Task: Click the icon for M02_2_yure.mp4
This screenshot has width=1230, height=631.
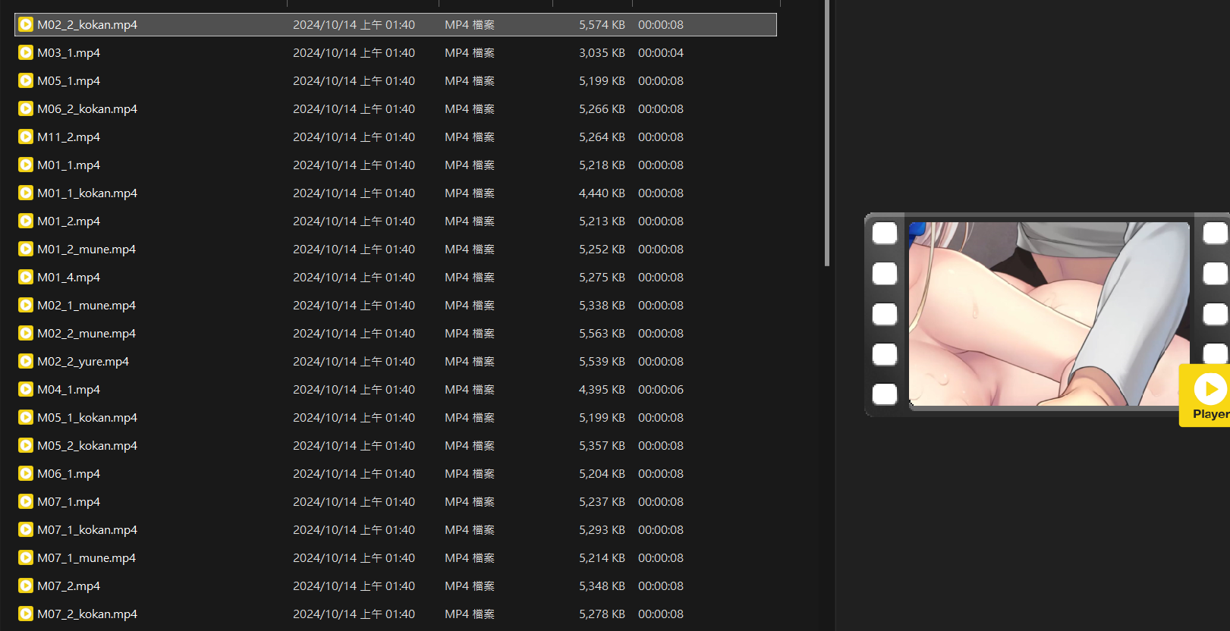Action: pos(26,362)
